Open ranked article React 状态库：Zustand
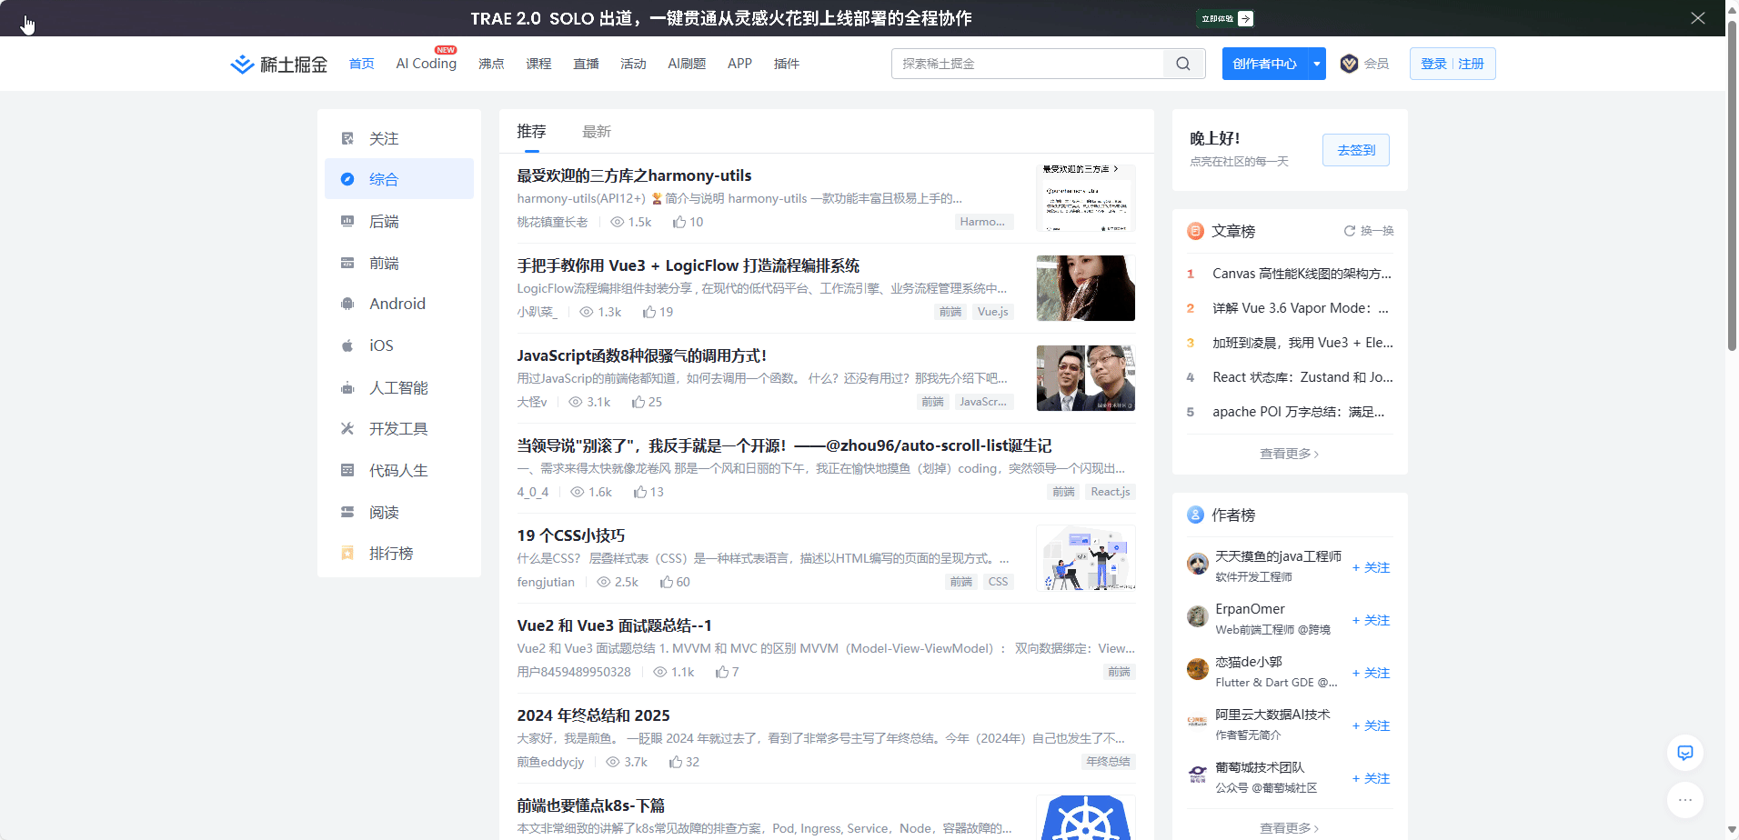This screenshot has width=1739, height=840. [x=1302, y=377]
